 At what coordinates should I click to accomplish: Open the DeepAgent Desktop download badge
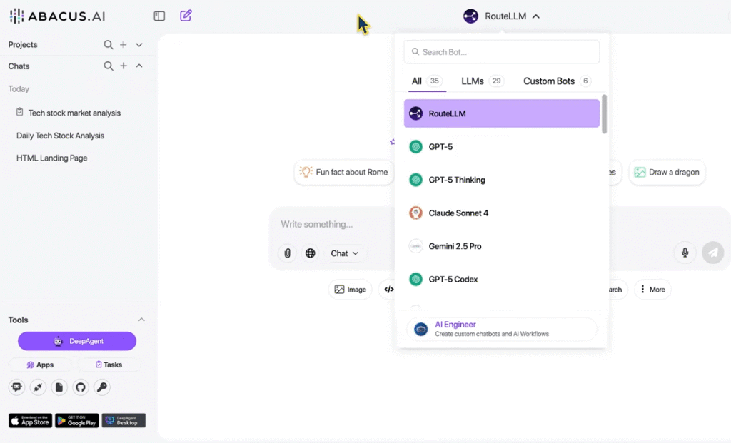pyautogui.click(x=123, y=421)
